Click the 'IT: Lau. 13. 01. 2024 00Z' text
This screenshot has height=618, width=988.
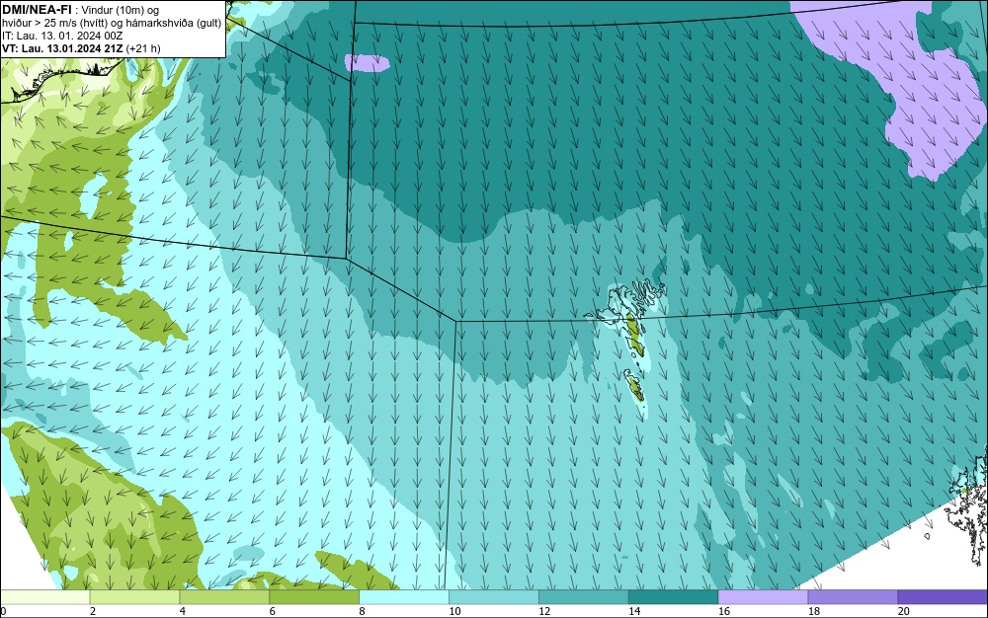point(61,36)
